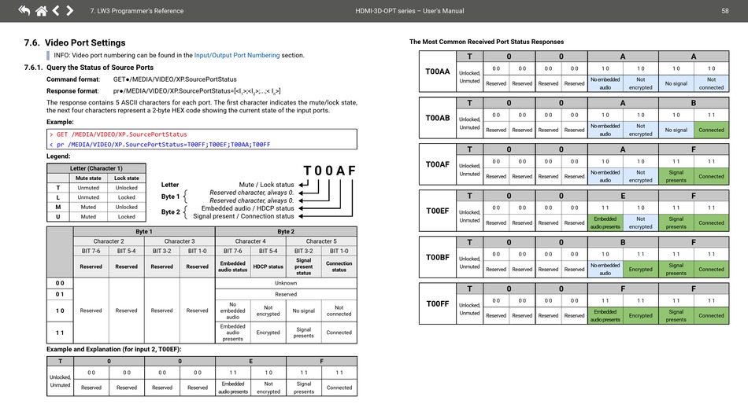
Task: Click the back-arrow return icon
Action: [24, 10]
